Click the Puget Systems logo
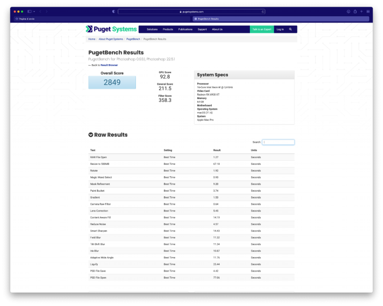Image resolution: width=383 pixels, height=306 pixels. tap(111, 29)
